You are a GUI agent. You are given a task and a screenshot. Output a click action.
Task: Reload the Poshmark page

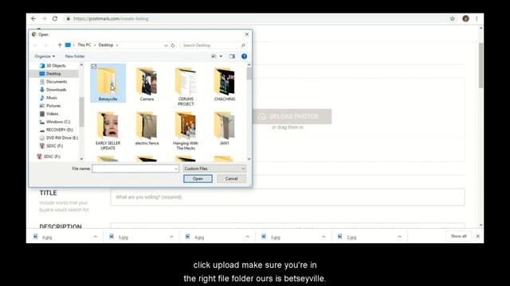(55, 19)
